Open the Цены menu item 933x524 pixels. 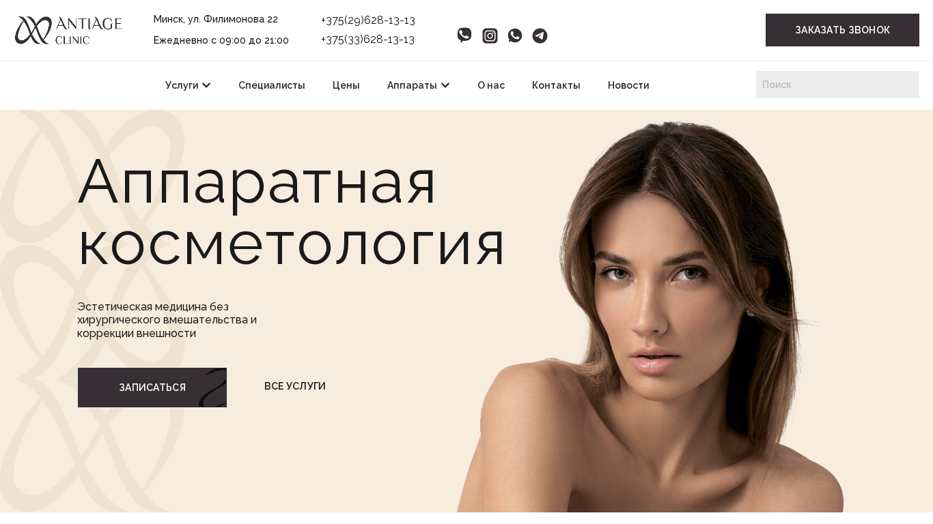coord(346,85)
